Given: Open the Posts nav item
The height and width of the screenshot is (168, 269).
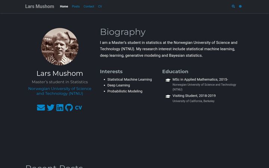Looking at the screenshot, I should point(76,6).
